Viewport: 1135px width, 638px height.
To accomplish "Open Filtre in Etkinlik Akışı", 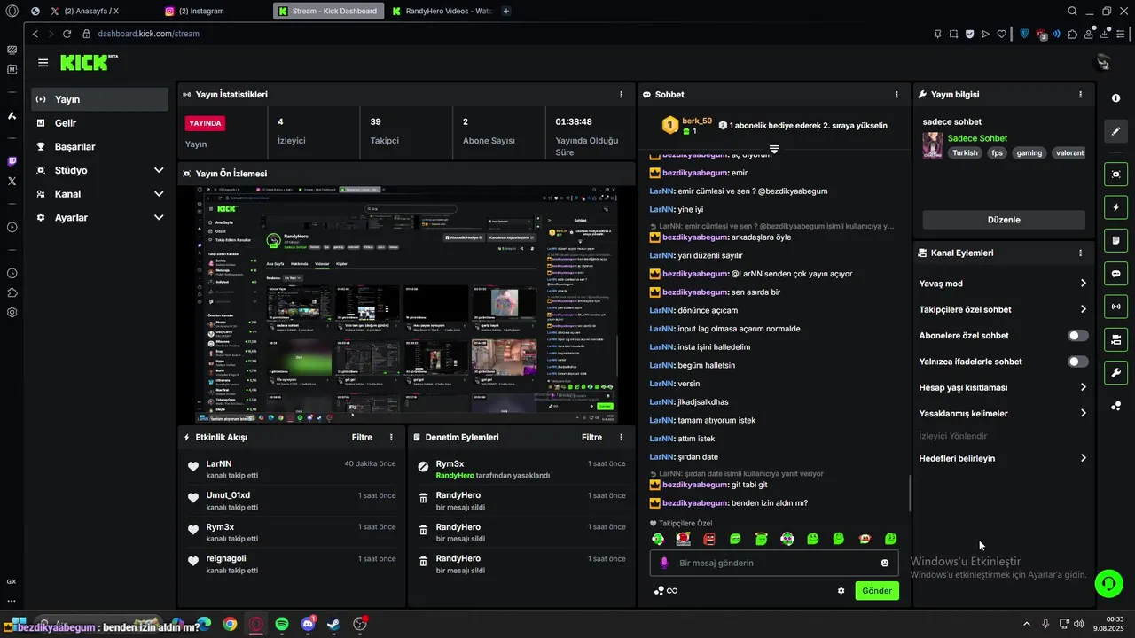I will coord(362,437).
